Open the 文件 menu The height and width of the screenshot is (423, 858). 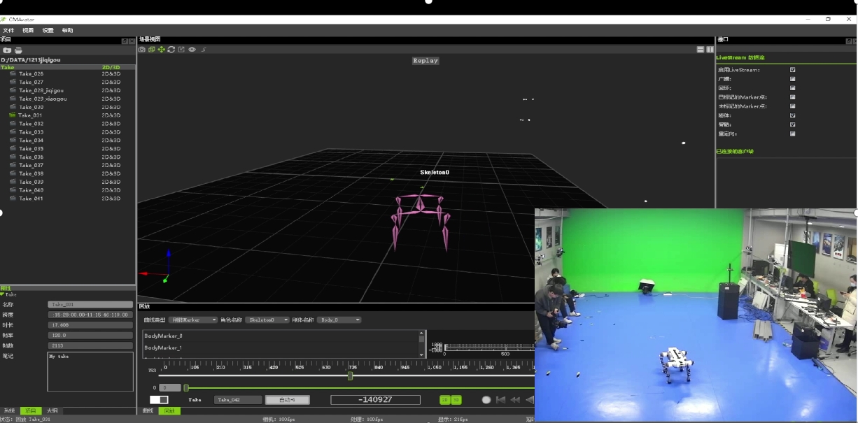point(8,31)
